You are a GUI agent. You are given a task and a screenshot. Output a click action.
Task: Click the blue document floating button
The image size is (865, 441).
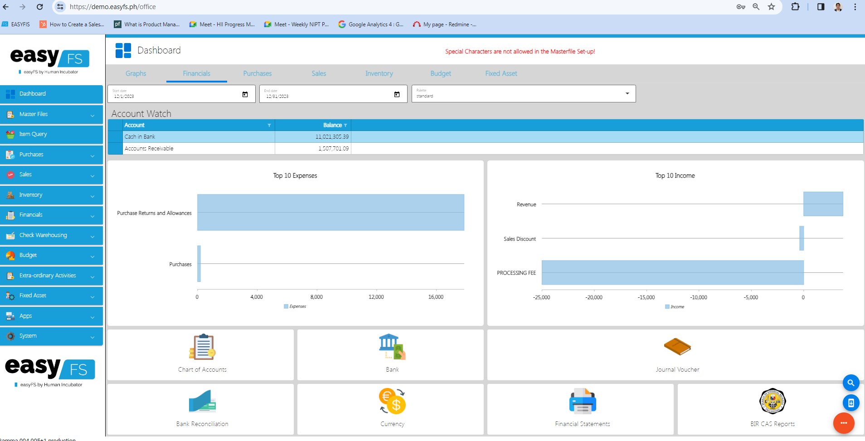pos(851,402)
